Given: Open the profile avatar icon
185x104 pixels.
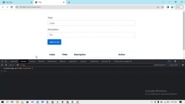Looking at the screenshot, I should click(x=172, y=7).
